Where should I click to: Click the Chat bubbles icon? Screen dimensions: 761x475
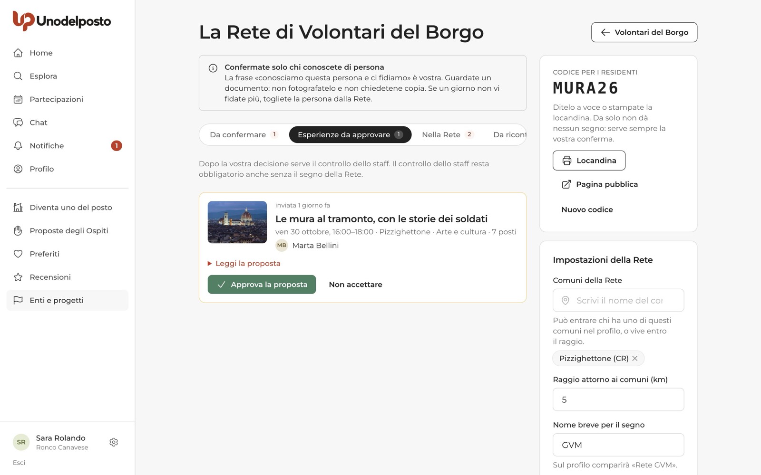(x=18, y=123)
